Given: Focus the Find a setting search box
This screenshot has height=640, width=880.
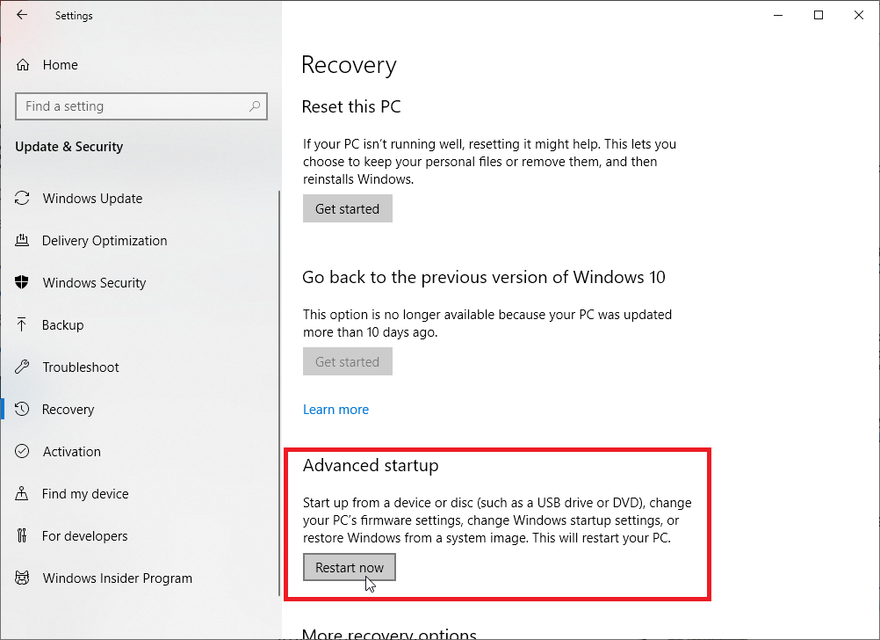Looking at the screenshot, I should 132,106.
